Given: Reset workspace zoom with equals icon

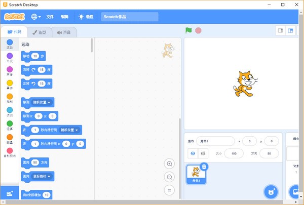Looking at the screenshot, I should pyautogui.click(x=170, y=190).
